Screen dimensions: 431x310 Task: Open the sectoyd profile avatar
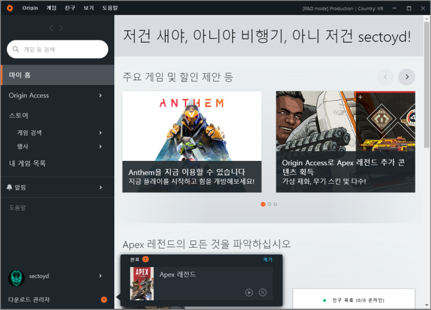[17, 278]
